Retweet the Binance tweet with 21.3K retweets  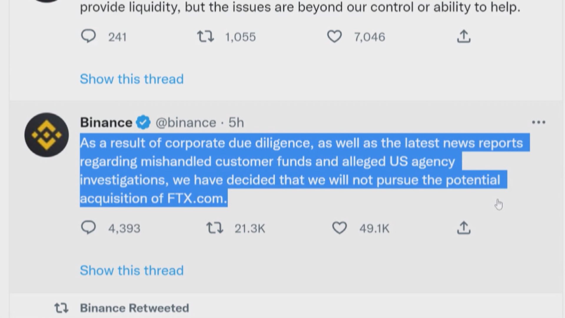pyautogui.click(x=215, y=228)
